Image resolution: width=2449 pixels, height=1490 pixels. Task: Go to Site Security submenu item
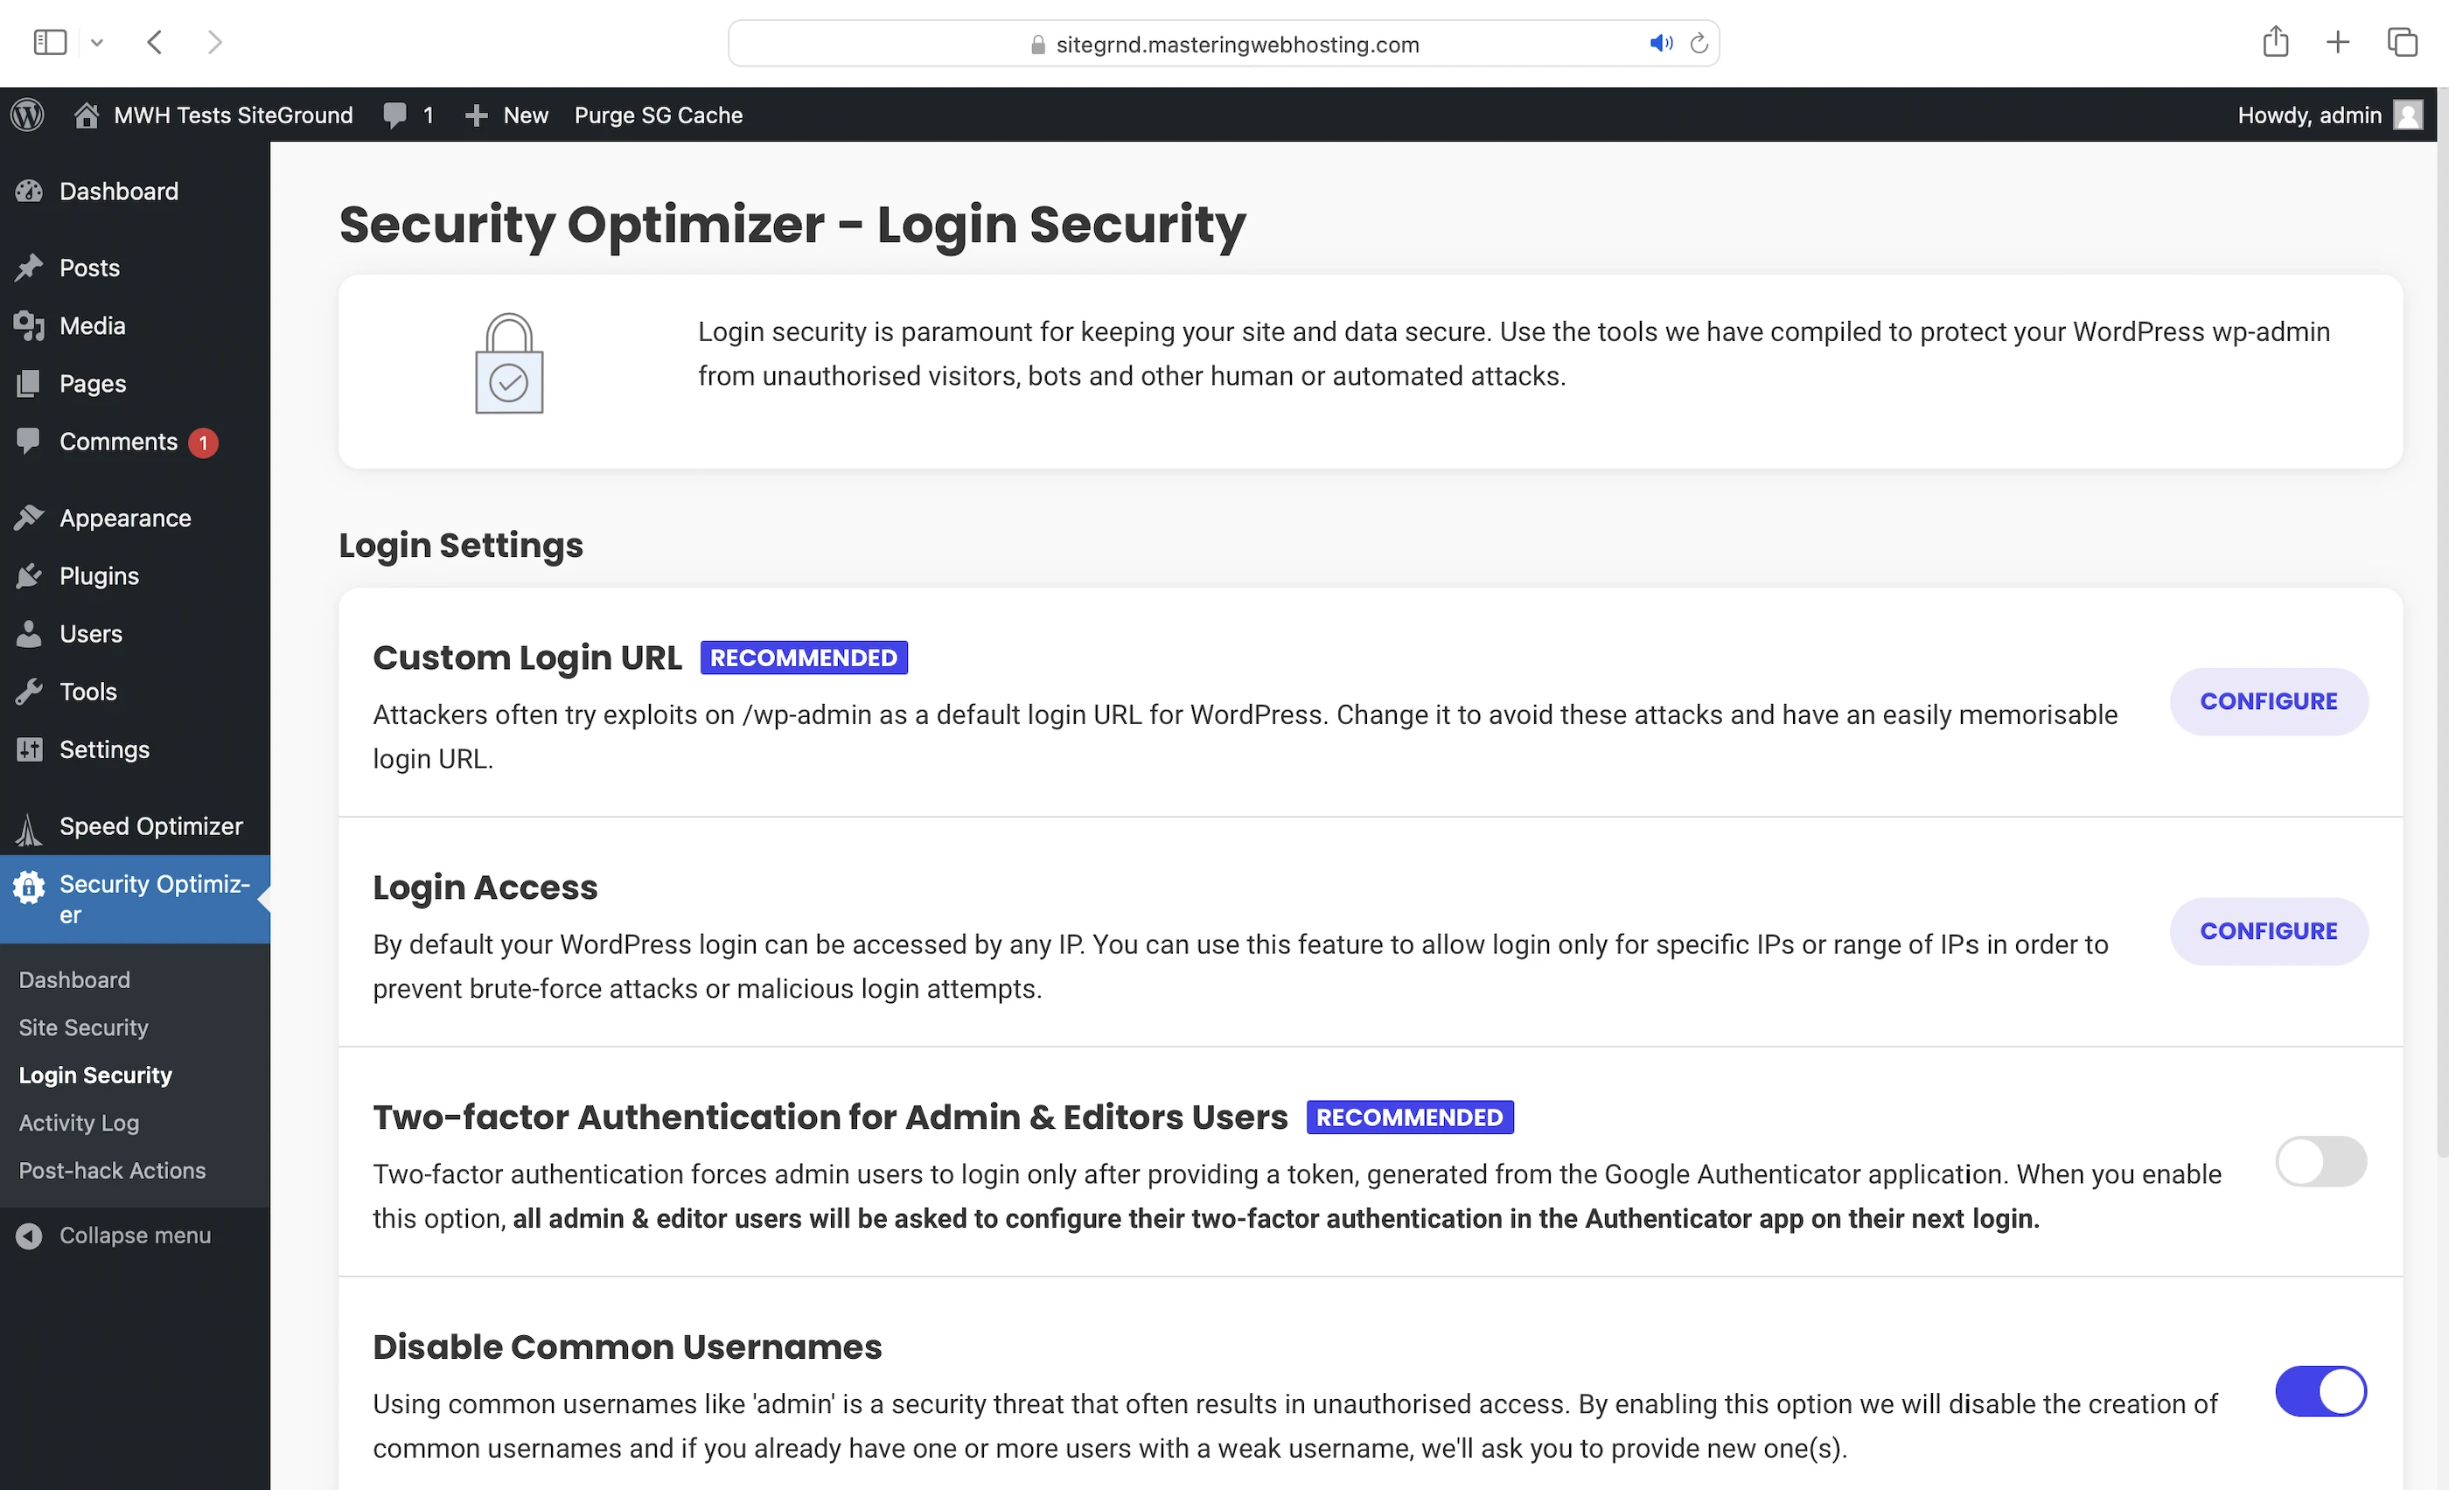click(x=83, y=1027)
